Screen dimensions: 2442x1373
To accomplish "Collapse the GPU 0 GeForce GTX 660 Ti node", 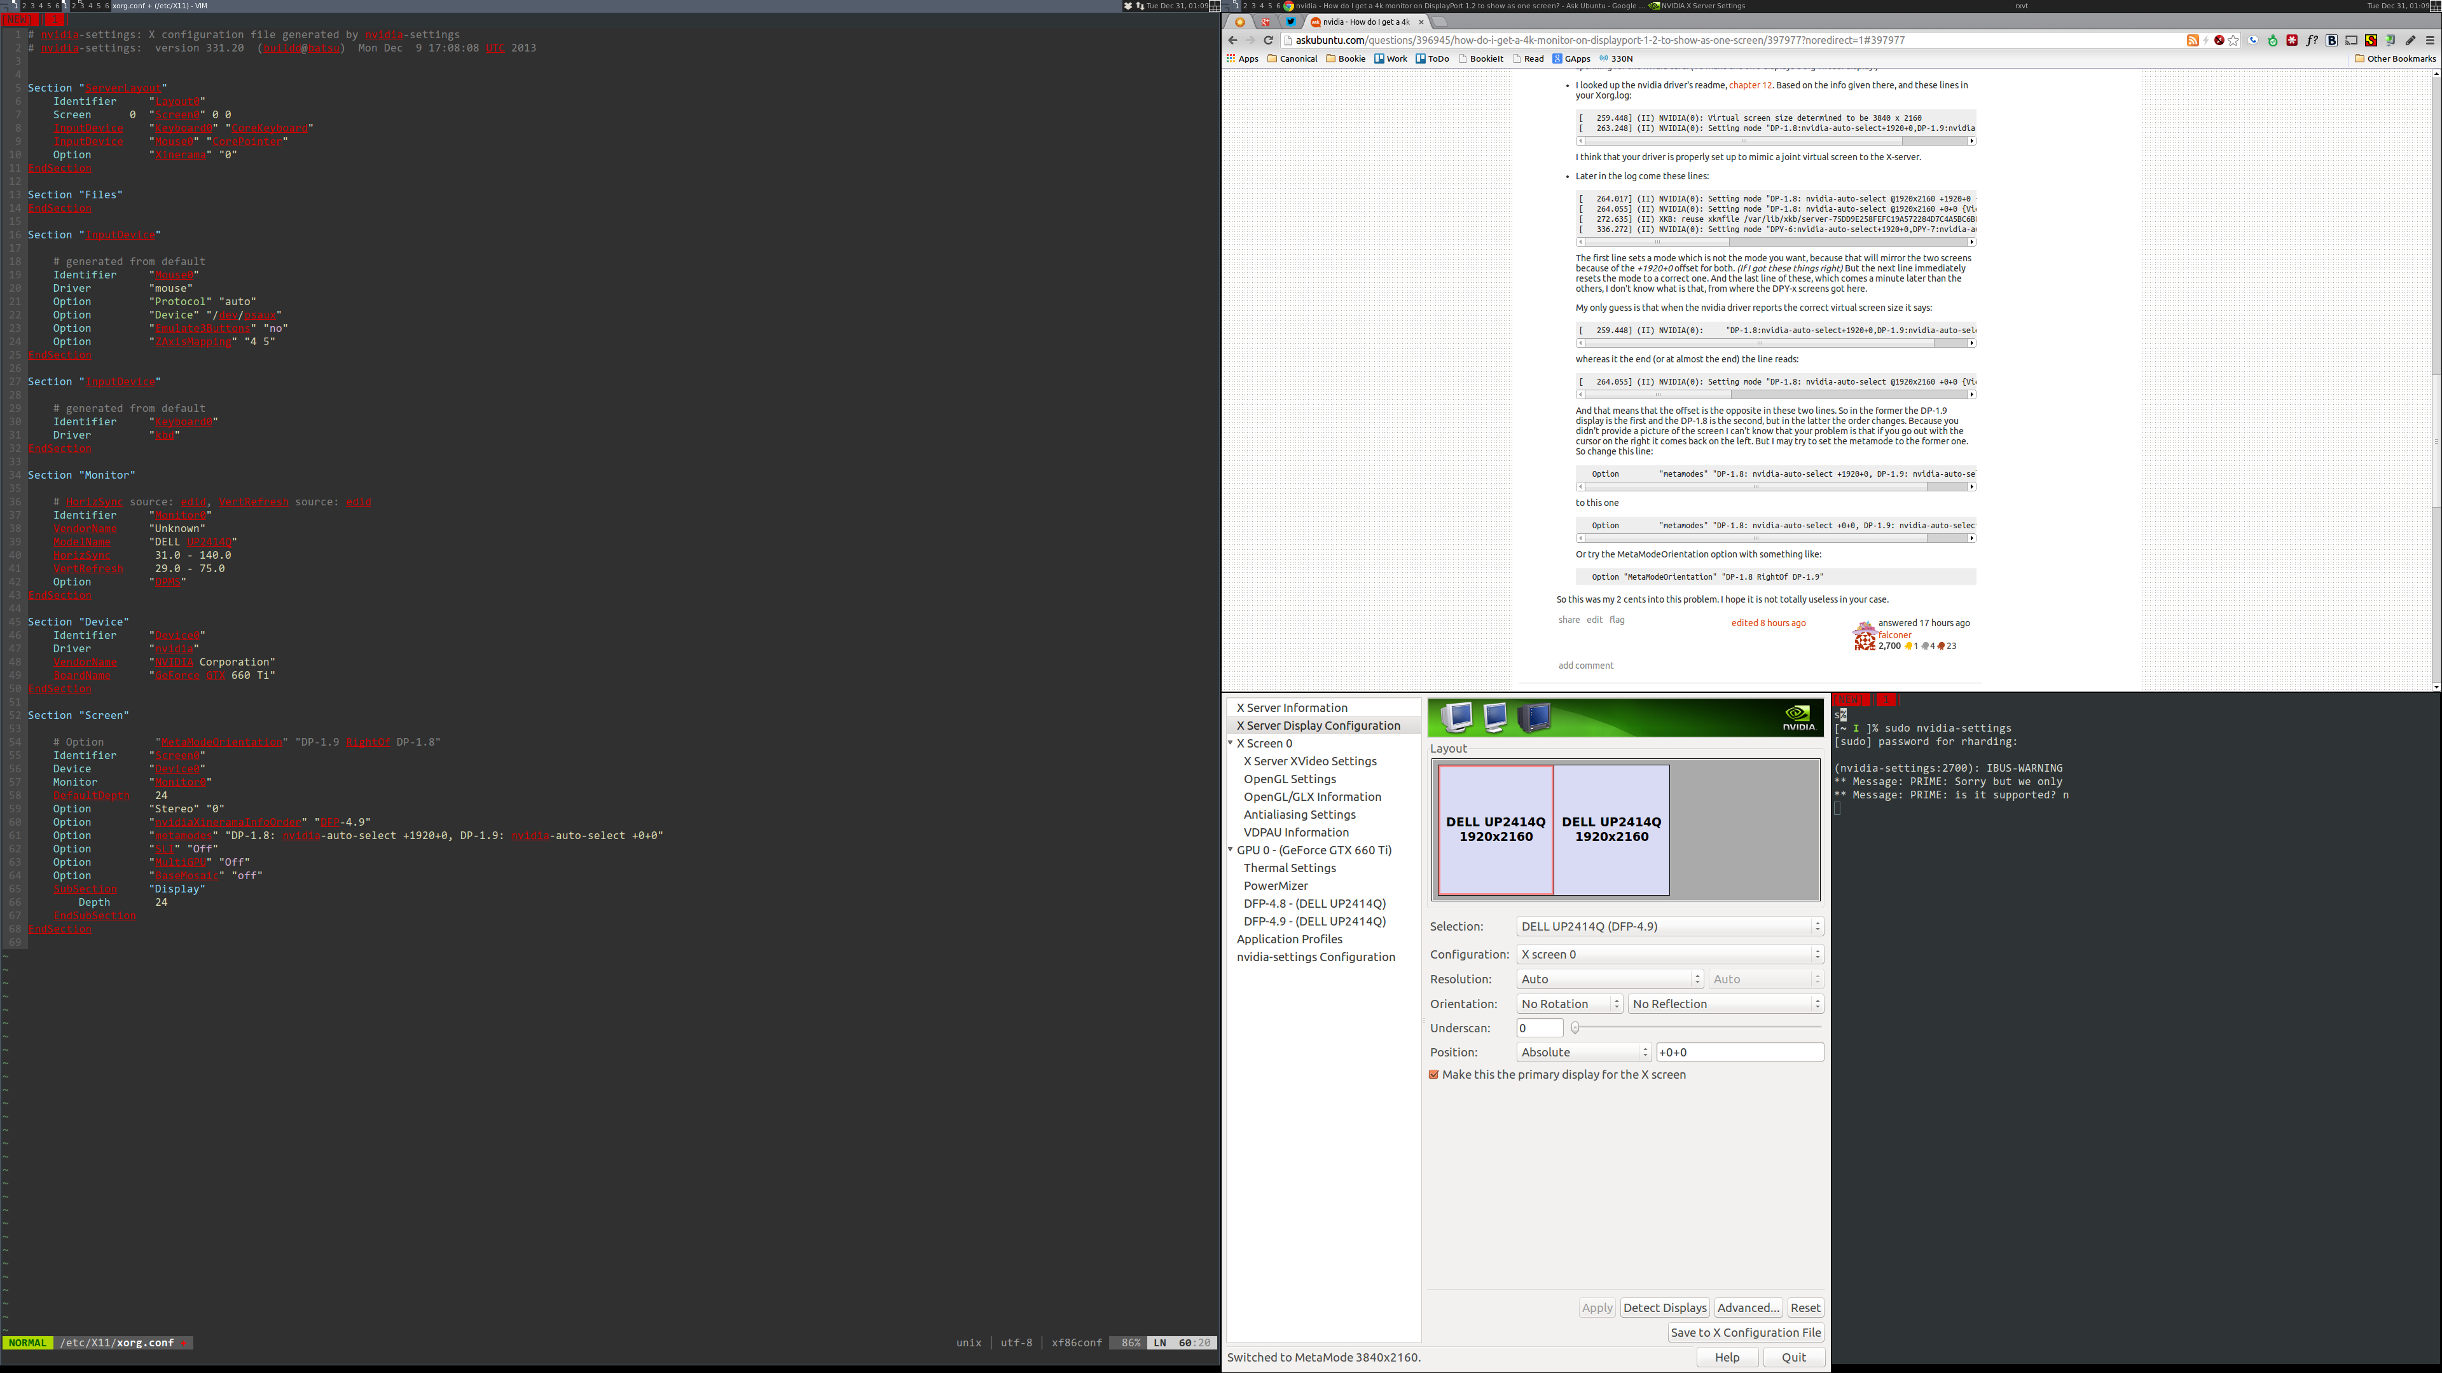I will coord(1231,850).
